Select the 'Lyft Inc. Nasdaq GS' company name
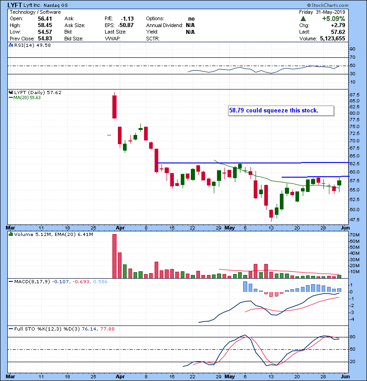The image size is (367, 381). coord(46,6)
